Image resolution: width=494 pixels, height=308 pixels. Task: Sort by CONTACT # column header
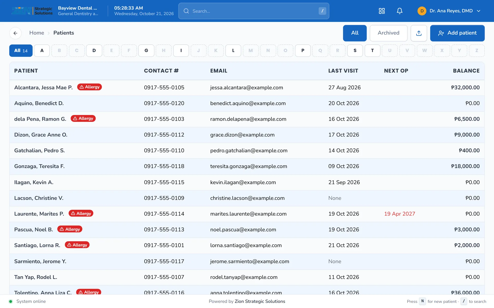(161, 71)
